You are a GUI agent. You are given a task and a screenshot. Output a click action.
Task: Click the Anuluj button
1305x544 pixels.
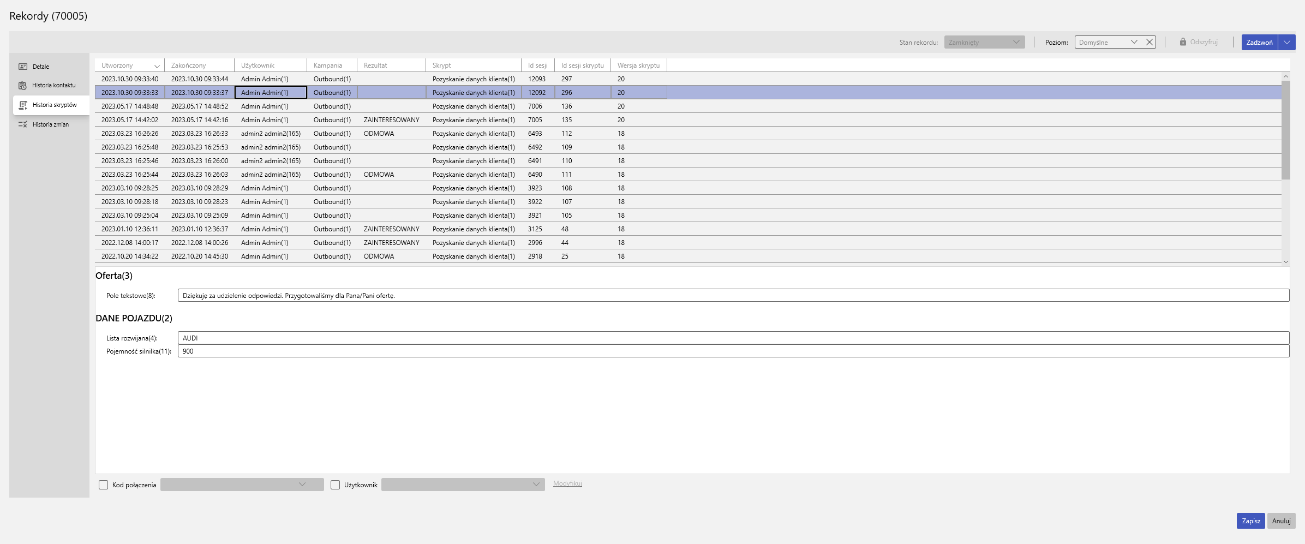tap(1281, 521)
